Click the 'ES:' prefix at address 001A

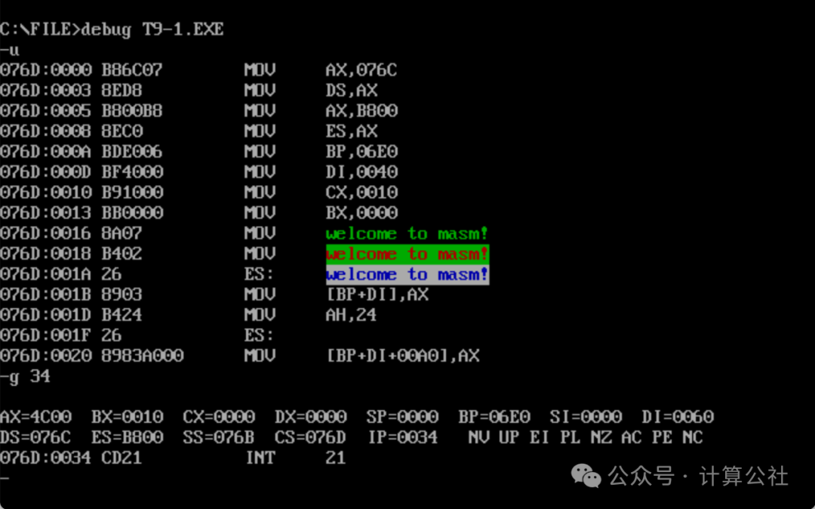coord(258,274)
